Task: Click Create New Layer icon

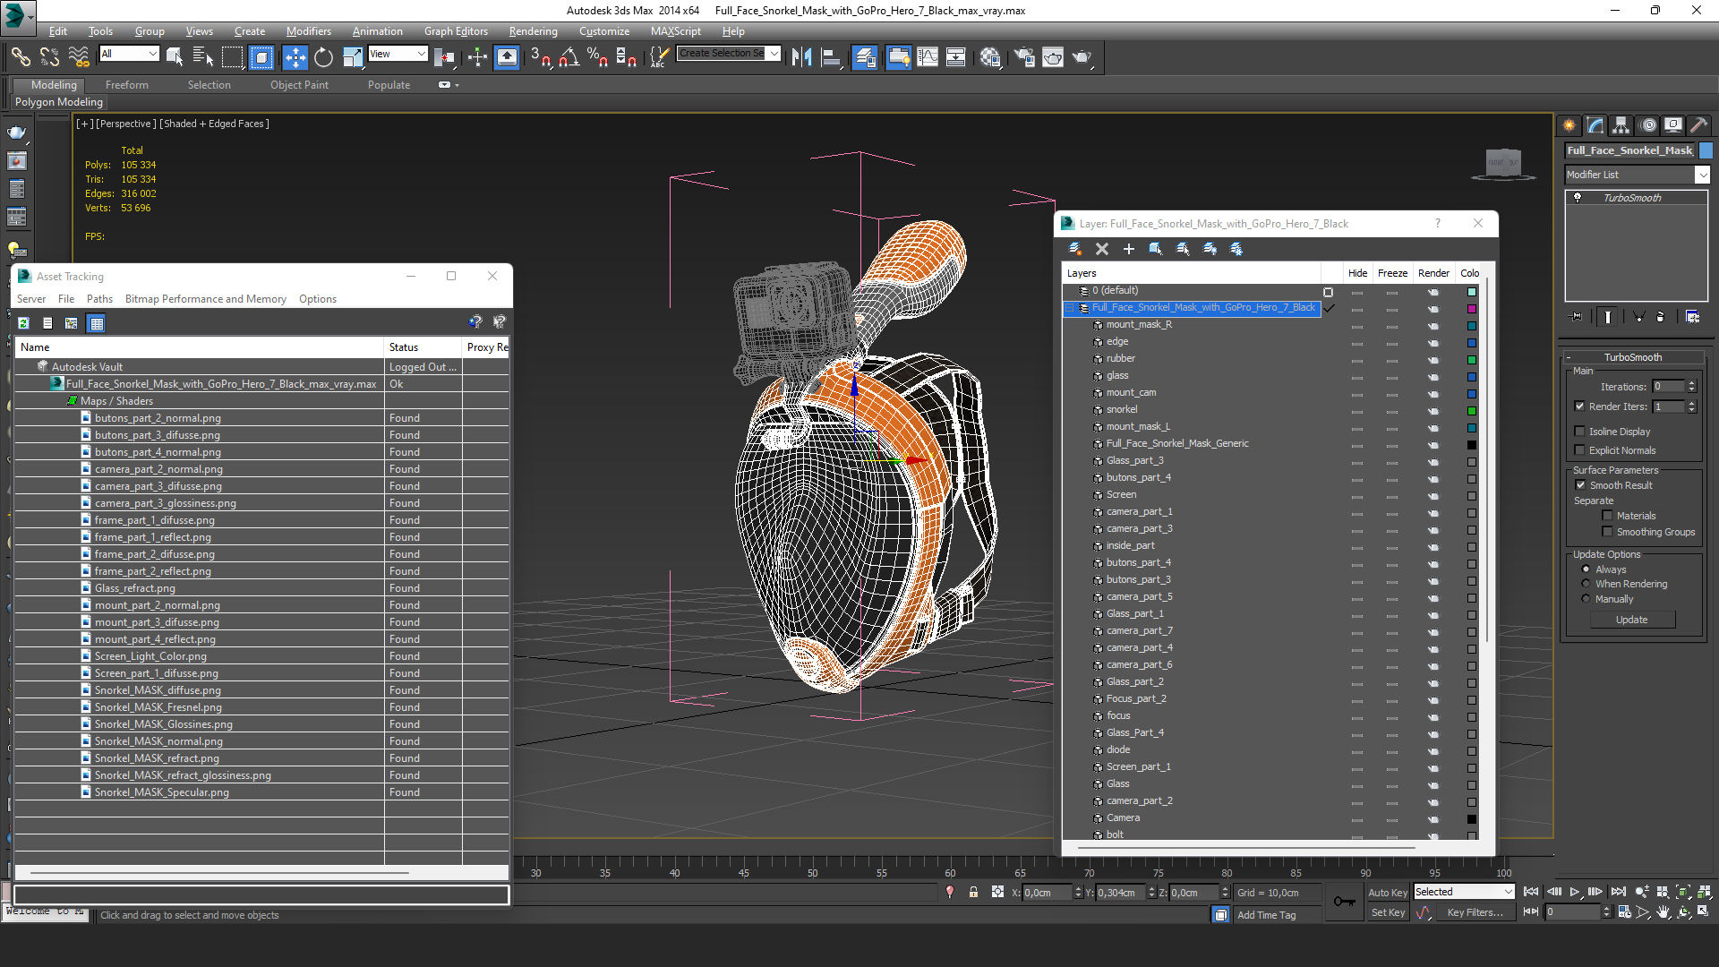Action: click(1075, 249)
